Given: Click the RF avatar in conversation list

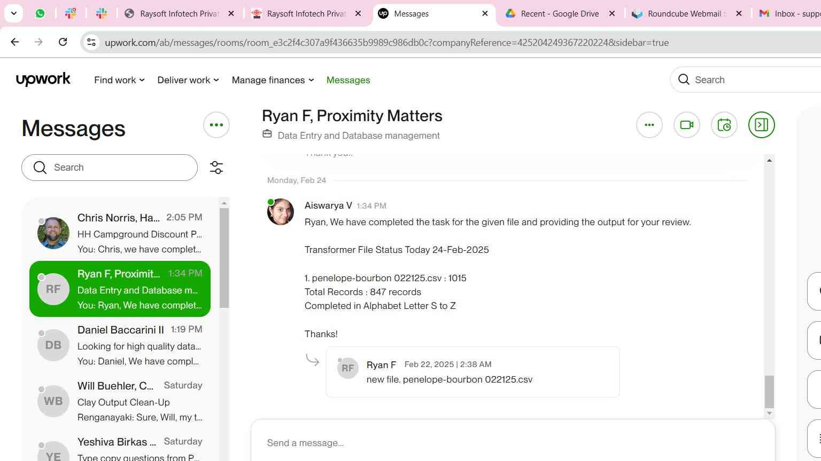Looking at the screenshot, I should [x=53, y=289].
